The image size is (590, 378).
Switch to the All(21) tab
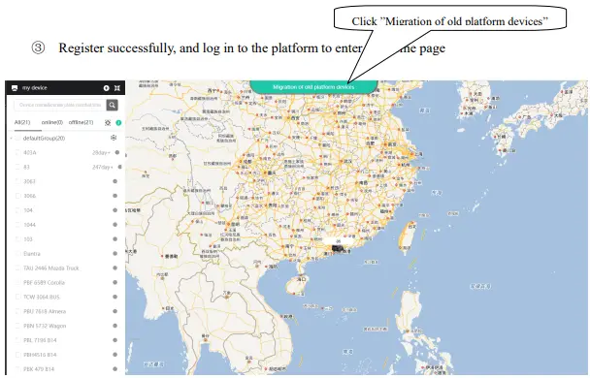(22, 122)
